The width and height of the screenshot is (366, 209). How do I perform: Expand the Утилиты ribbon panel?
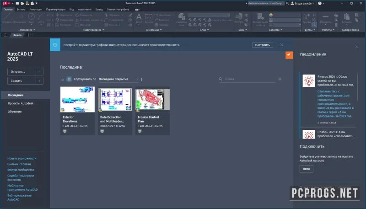point(328,30)
